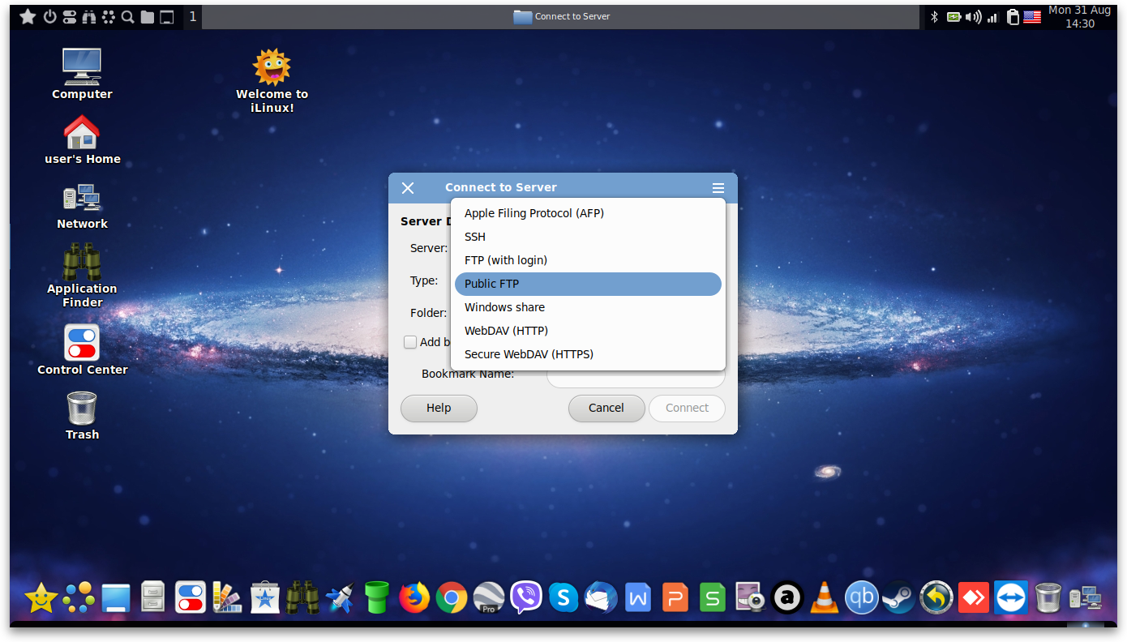1127x642 pixels.
Task: Launch Application Finder from desktop
Action: (x=82, y=276)
